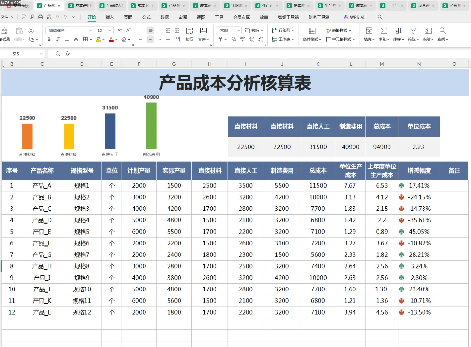Click the Sum (求和) sigma icon
The image size is (471, 347).
tap(384, 31)
